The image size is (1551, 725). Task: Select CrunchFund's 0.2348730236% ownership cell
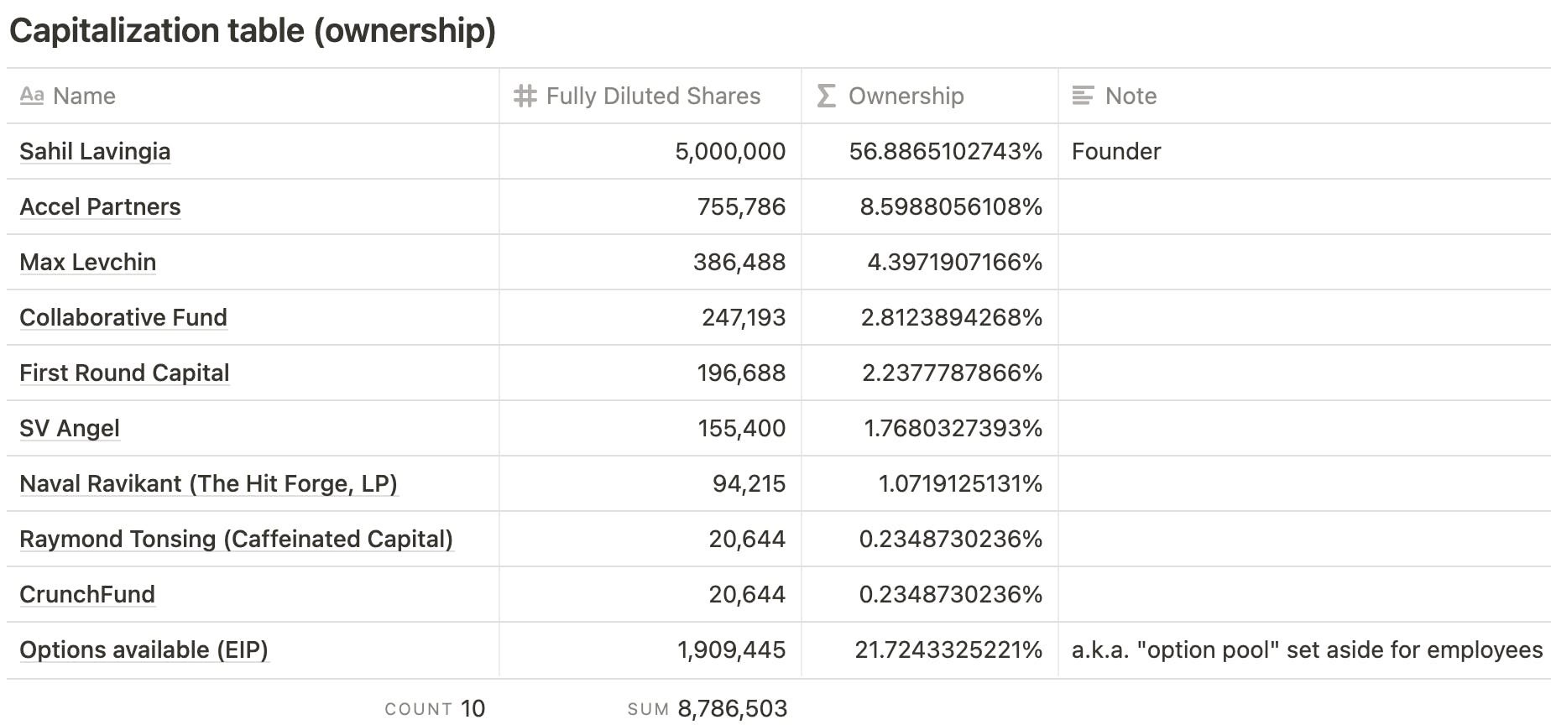(x=930, y=594)
